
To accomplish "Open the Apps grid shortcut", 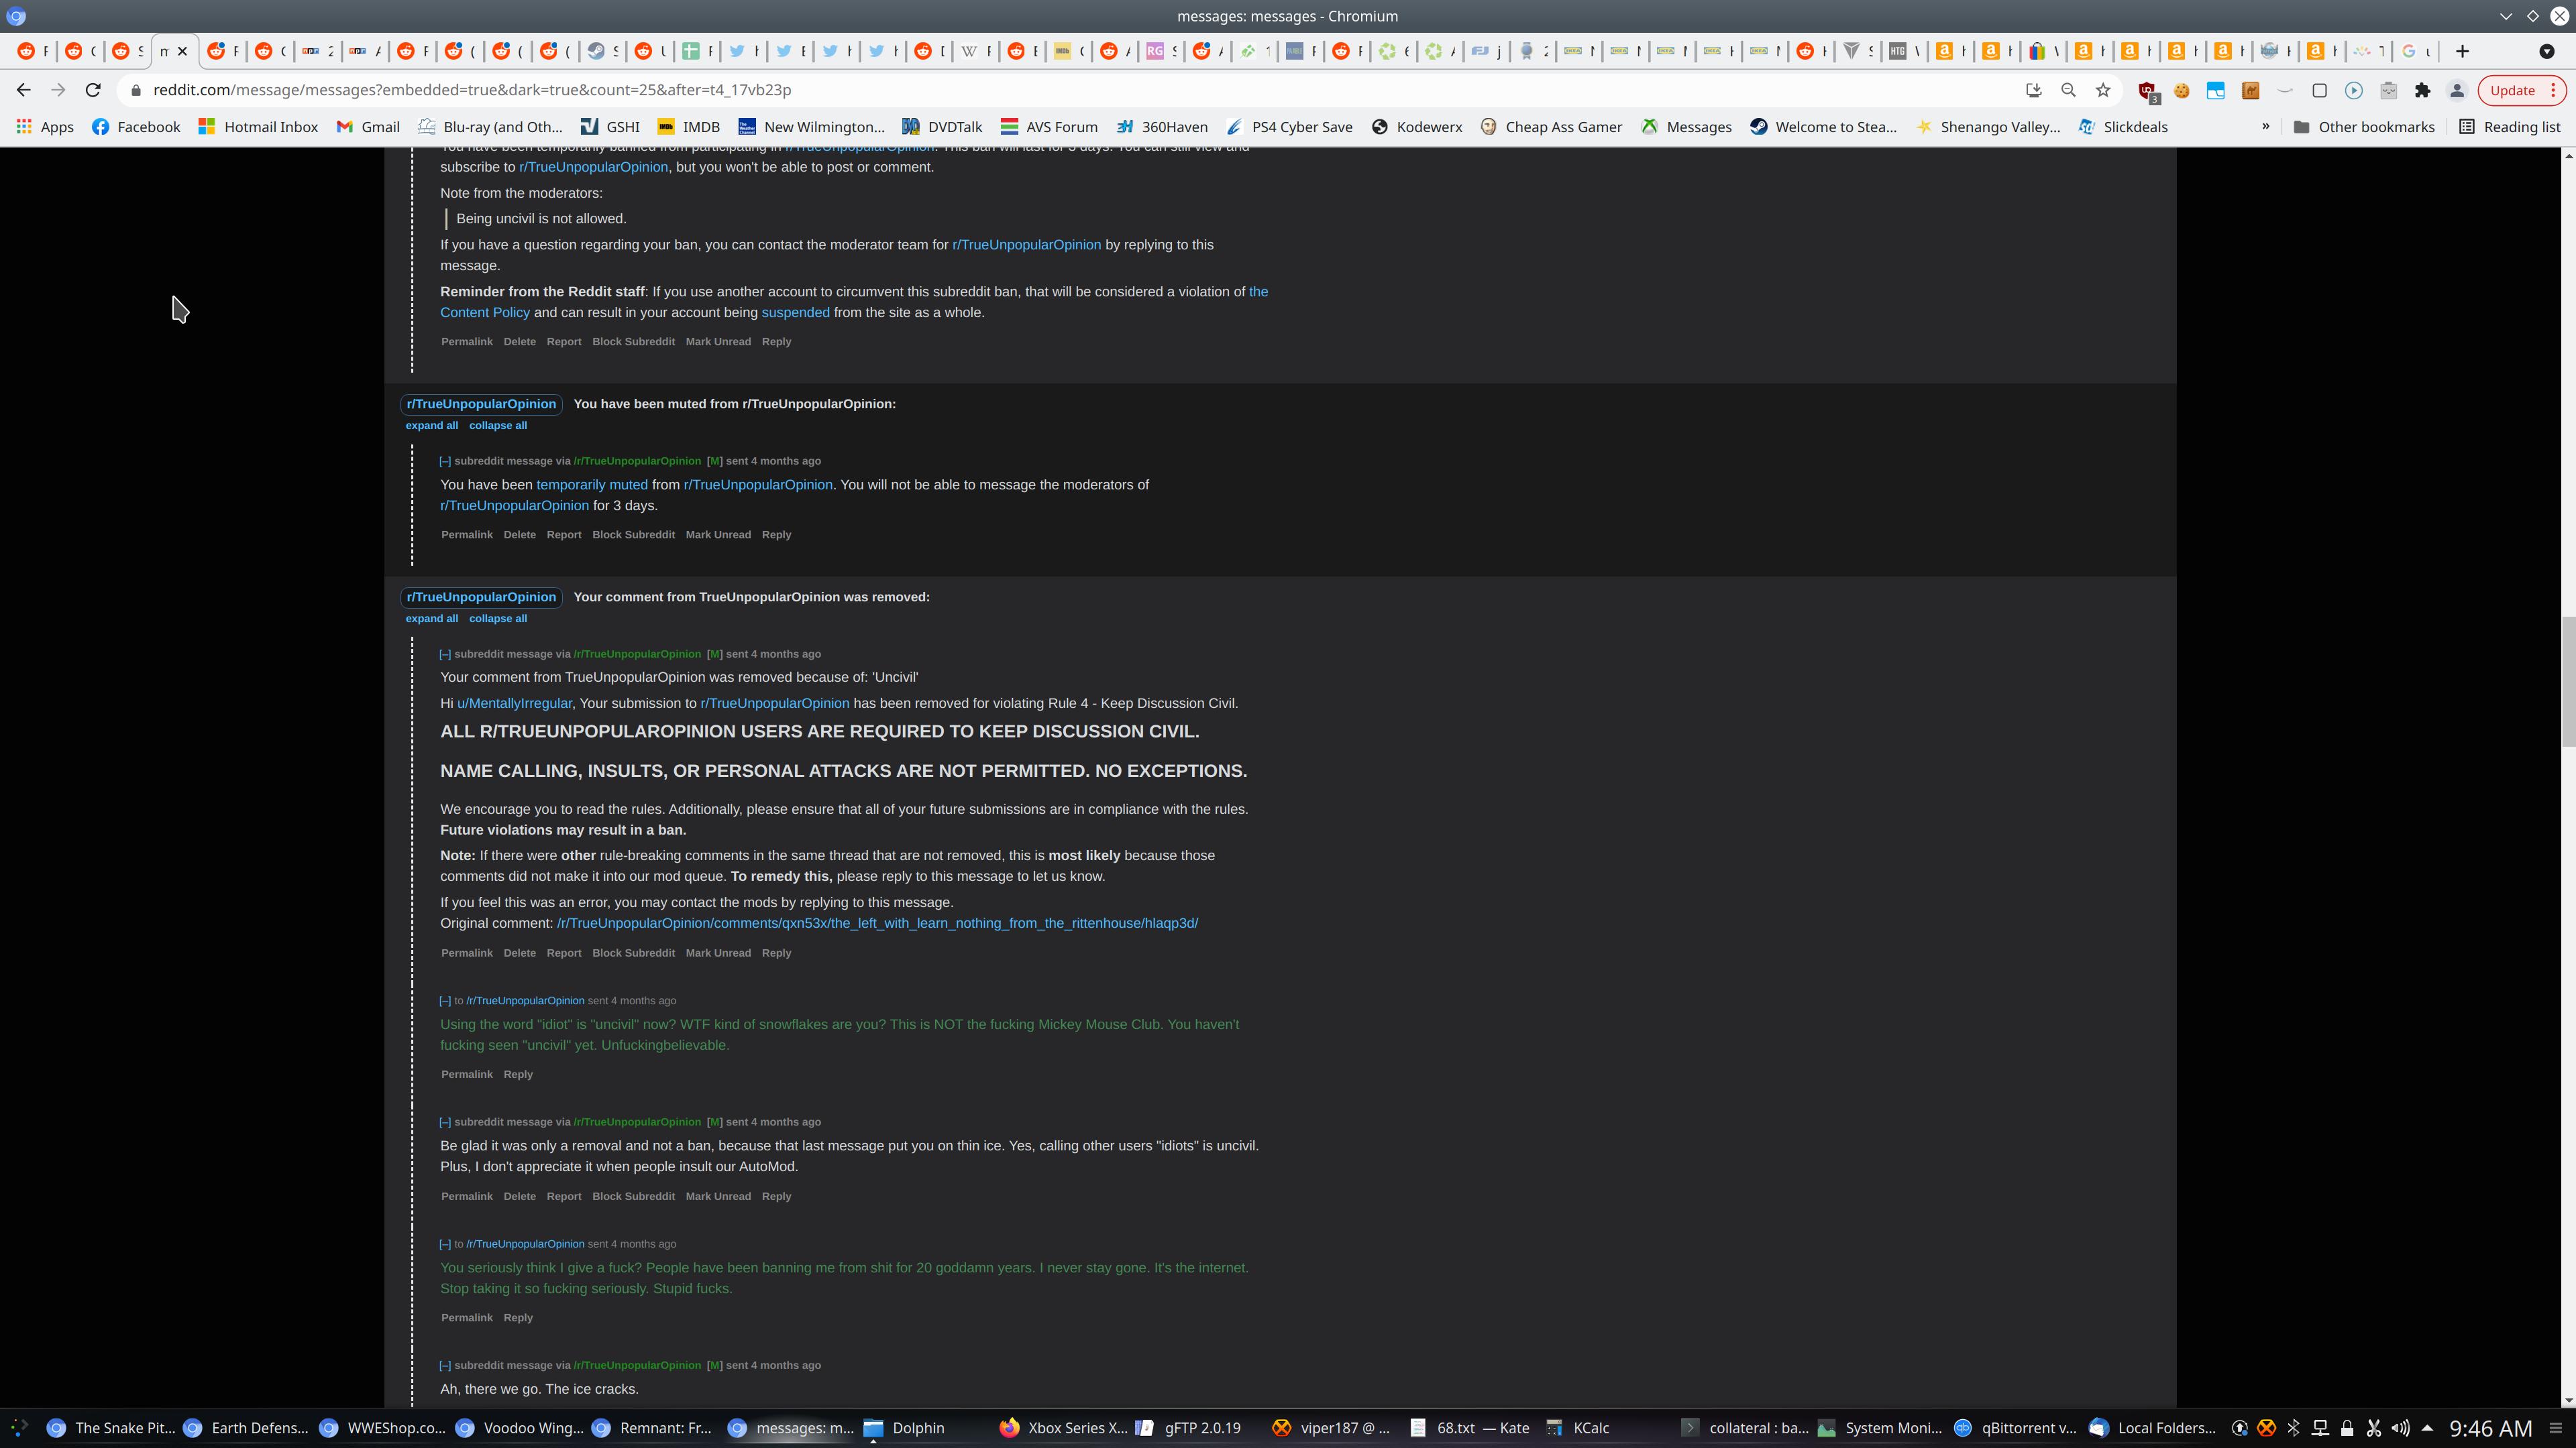I will click(x=45, y=127).
